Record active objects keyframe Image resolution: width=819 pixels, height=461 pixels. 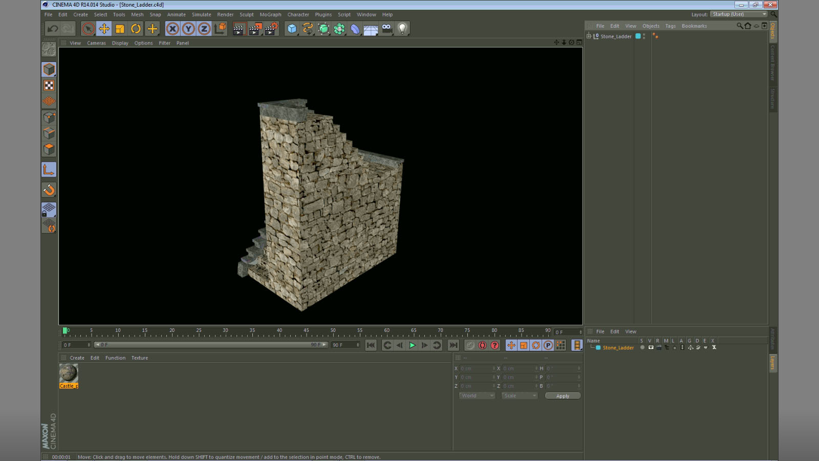click(x=470, y=345)
